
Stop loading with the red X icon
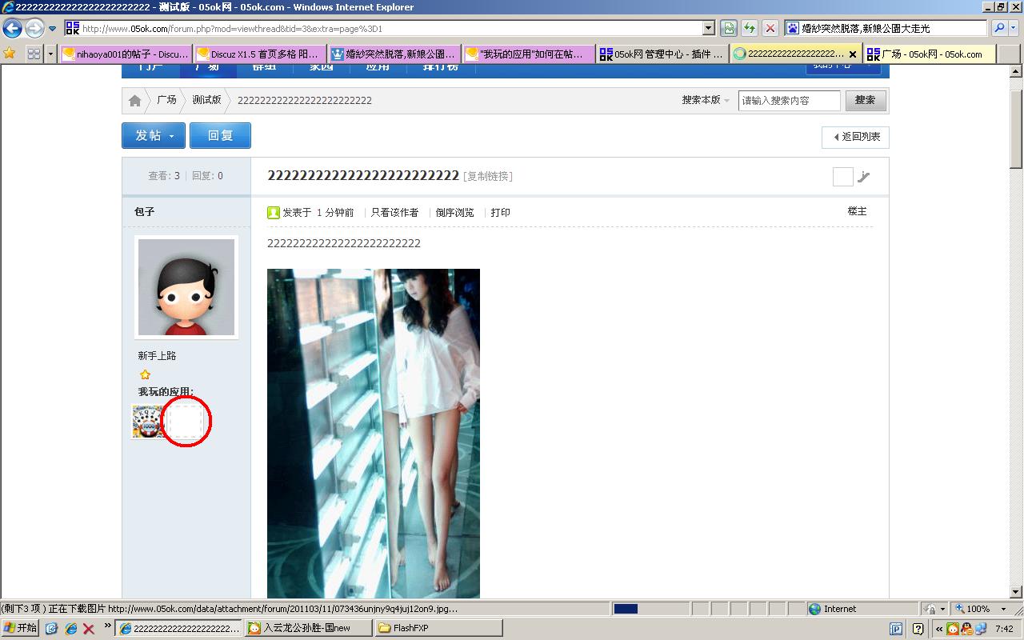click(x=770, y=28)
